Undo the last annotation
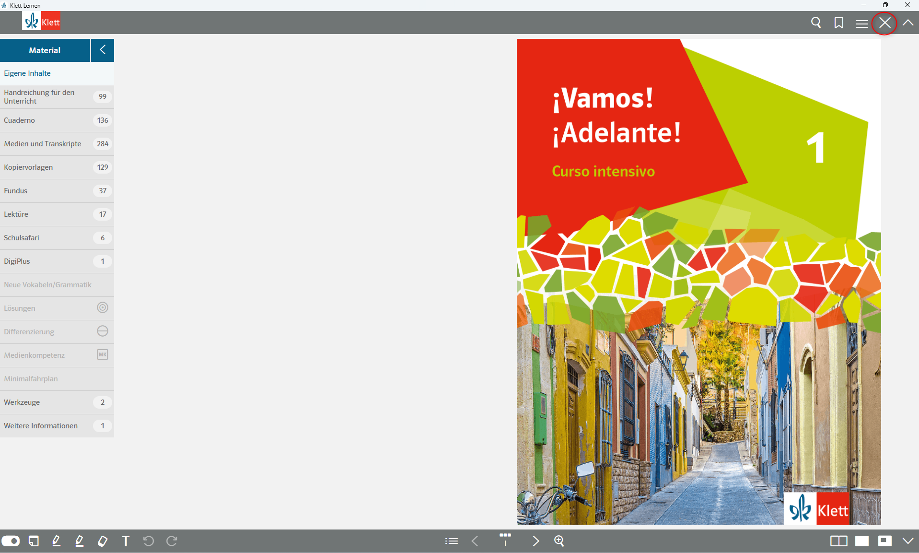The height and width of the screenshot is (553, 919). coord(149,541)
